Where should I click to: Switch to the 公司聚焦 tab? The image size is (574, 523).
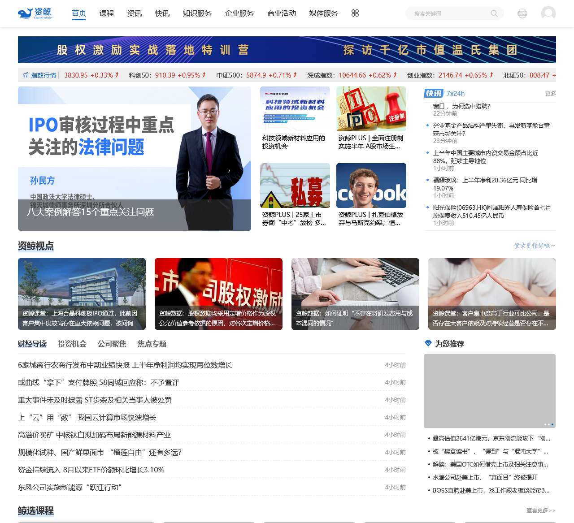[x=112, y=344]
